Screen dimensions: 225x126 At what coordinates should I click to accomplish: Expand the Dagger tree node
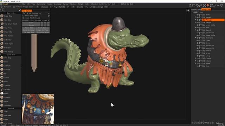[195, 22]
